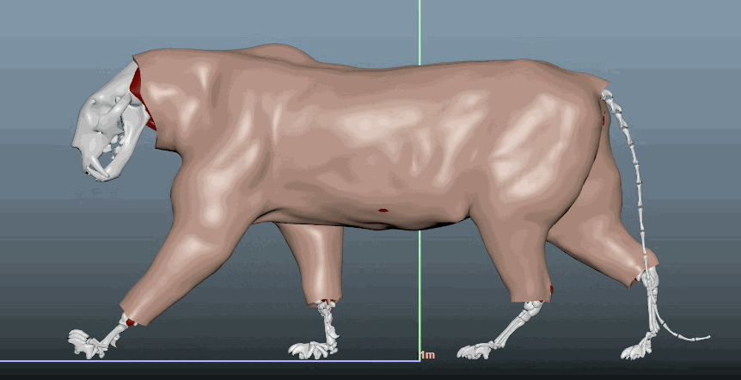This screenshot has width=741, height=380.
Task: Select the "1m" scale label
Action: pyautogui.click(x=428, y=355)
